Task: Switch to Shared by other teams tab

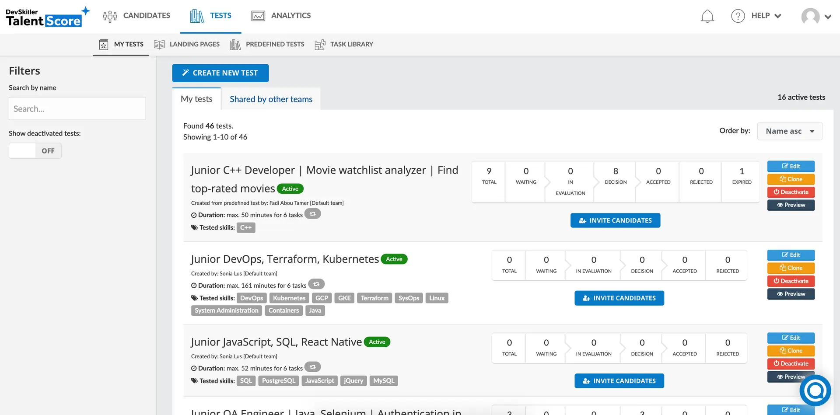Action: 271,99
